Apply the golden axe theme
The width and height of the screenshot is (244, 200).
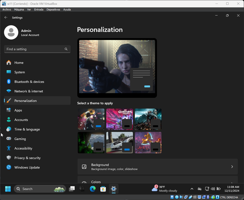click(x=148, y=142)
